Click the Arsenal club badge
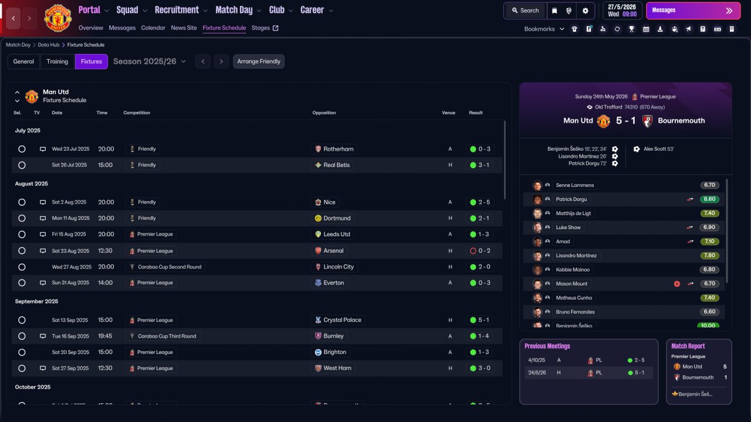Image resolution: width=751 pixels, height=422 pixels. 319,250
